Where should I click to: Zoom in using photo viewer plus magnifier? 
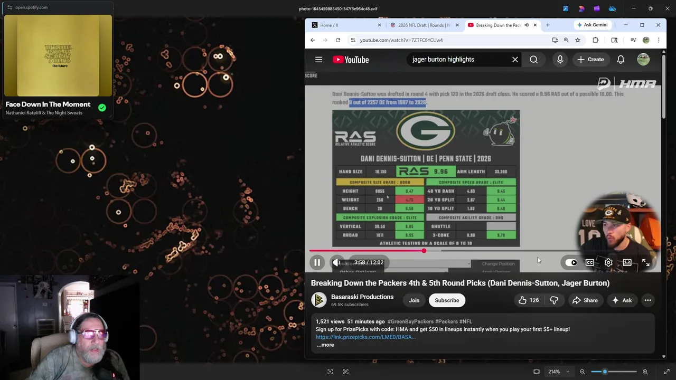click(x=645, y=372)
